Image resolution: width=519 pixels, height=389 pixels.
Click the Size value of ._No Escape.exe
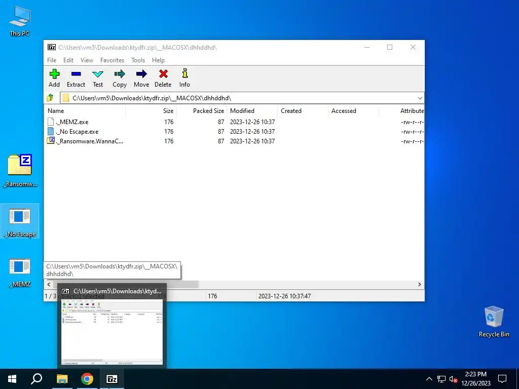[x=169, y=131]
